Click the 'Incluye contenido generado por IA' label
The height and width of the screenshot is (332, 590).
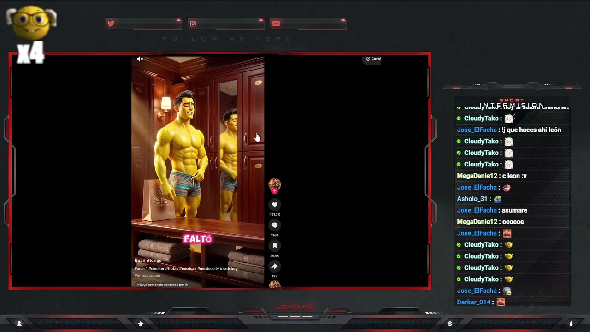coord(162,285)
